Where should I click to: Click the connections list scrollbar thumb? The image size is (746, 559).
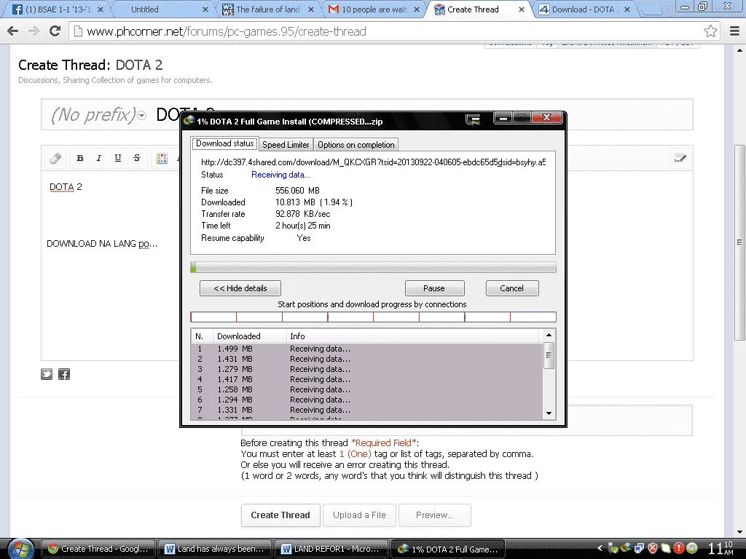click(x=549, y=354)
